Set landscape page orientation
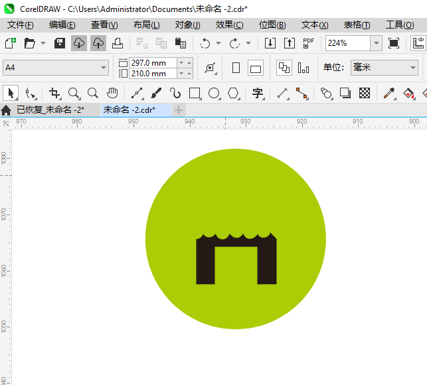427x385 pixels. coord(256,68)
